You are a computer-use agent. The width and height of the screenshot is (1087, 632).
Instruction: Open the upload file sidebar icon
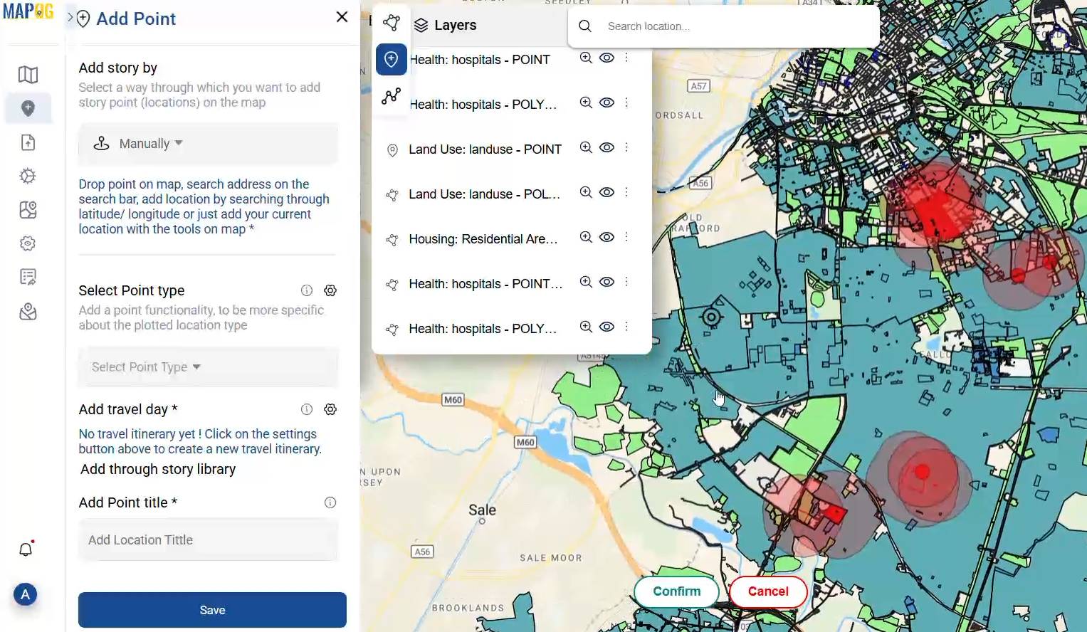tap(28, 142)
